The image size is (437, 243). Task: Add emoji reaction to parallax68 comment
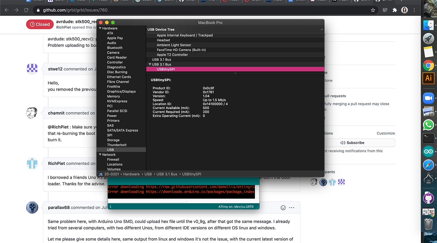[283, 208]
